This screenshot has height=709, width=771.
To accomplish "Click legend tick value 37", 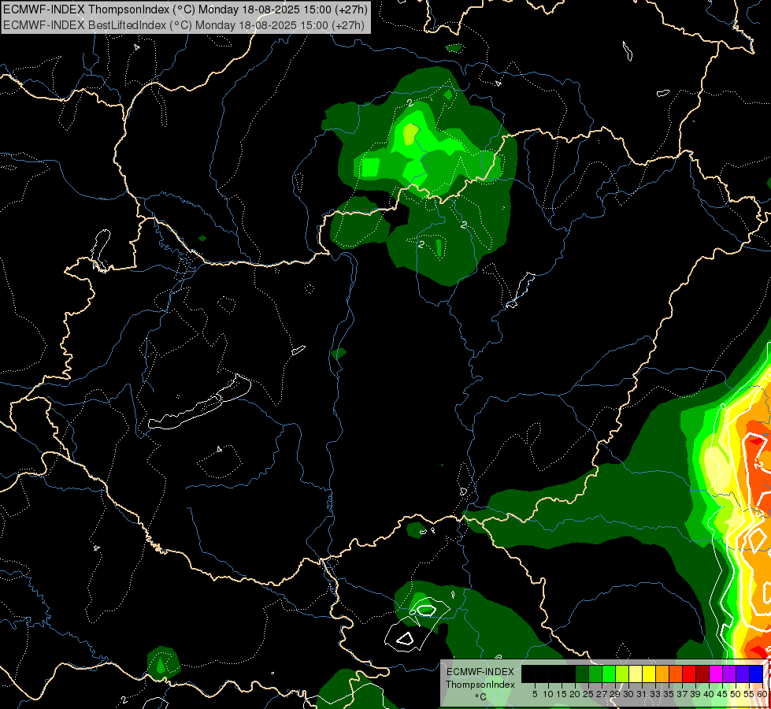I will coord(683,694).
